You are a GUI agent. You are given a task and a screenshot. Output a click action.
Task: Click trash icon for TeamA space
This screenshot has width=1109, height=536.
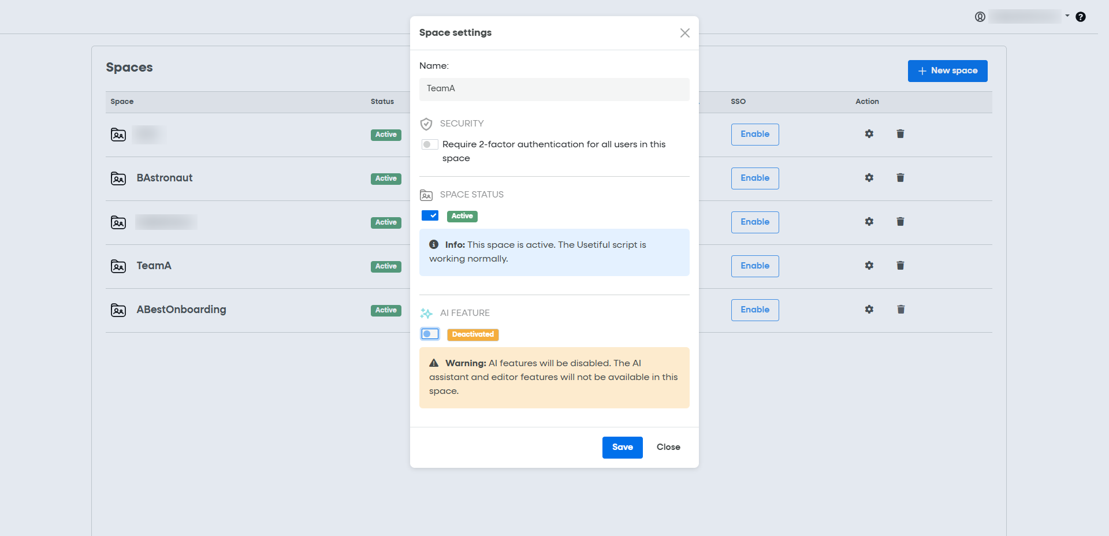pyautogui.click(x=900, y=266)
